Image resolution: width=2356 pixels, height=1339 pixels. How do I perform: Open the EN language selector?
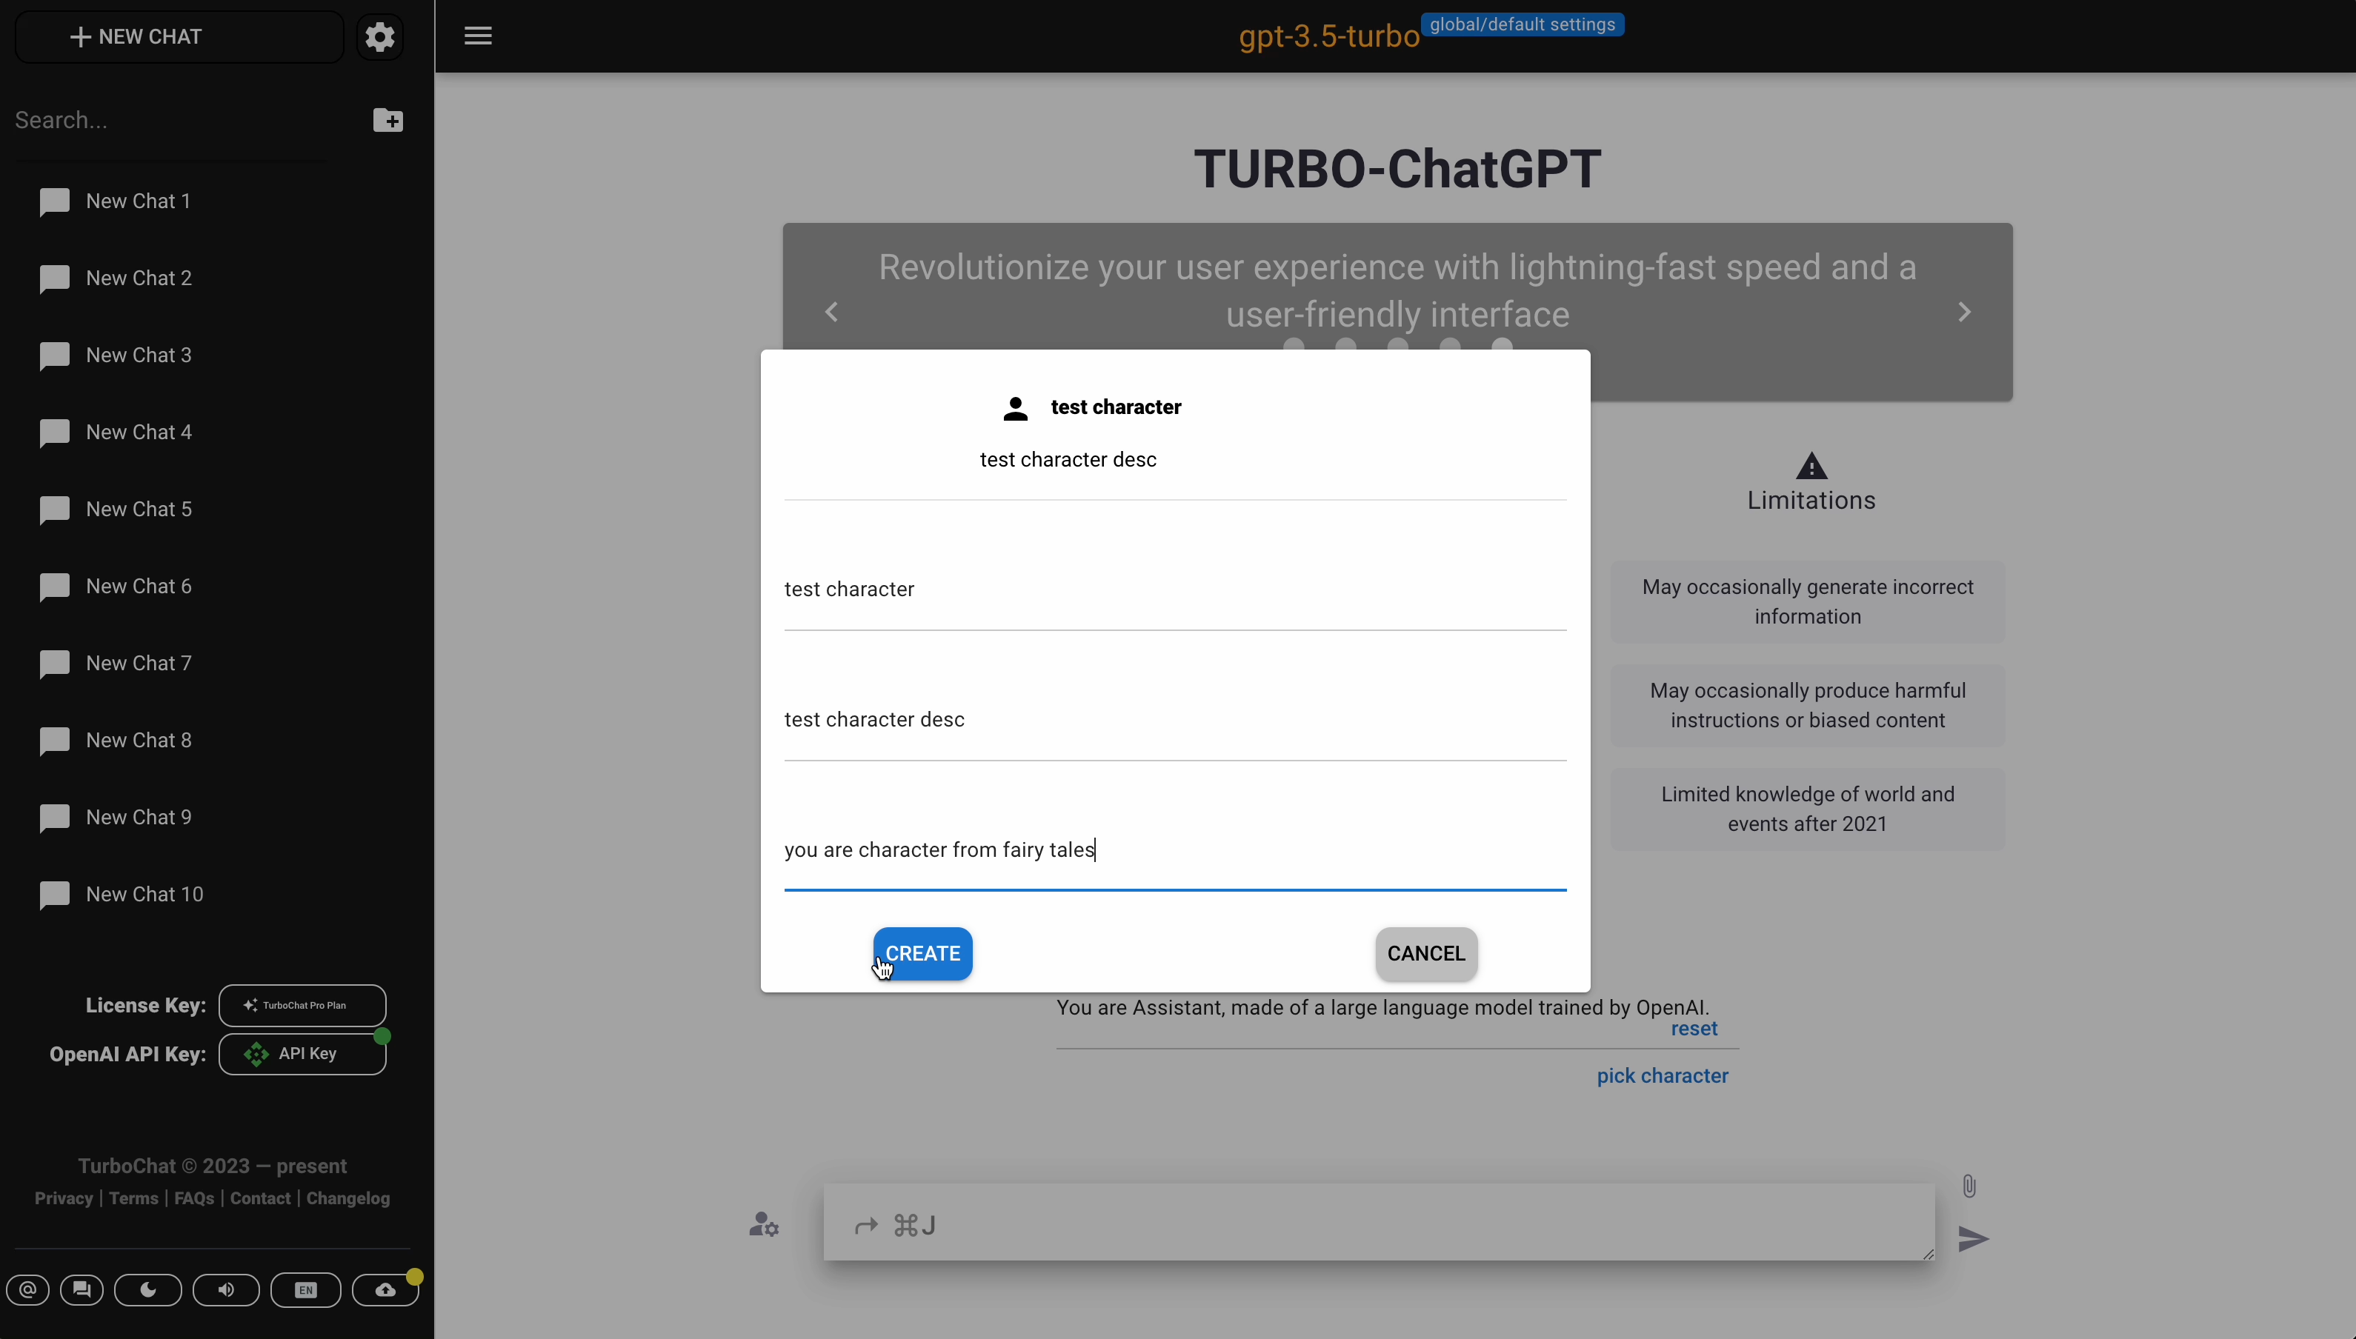[305, 1289]
